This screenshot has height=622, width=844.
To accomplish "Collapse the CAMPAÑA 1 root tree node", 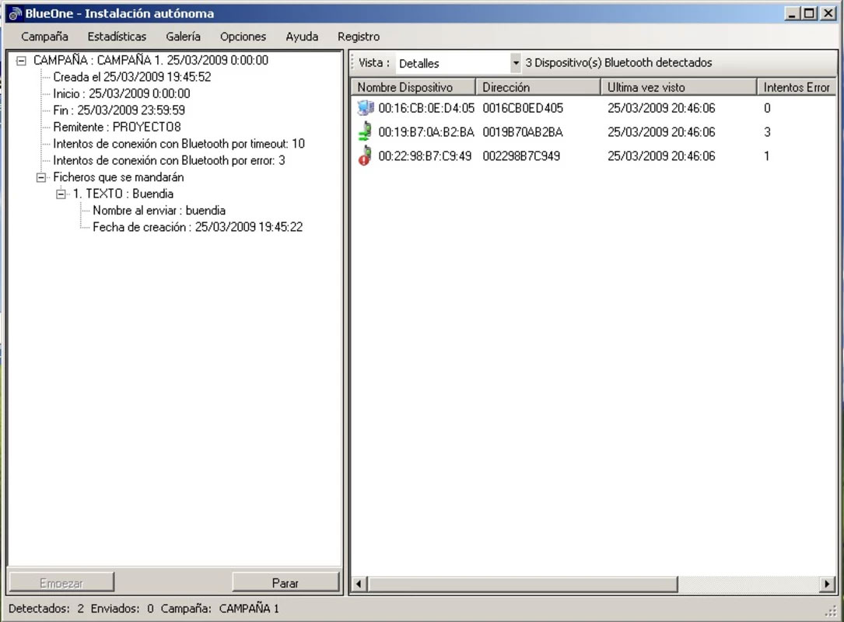I will [21, 61].
